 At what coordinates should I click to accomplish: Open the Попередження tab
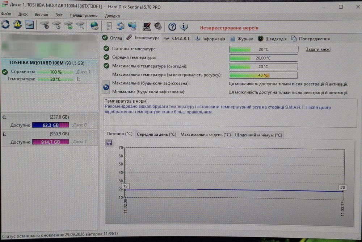coord(311,39)
